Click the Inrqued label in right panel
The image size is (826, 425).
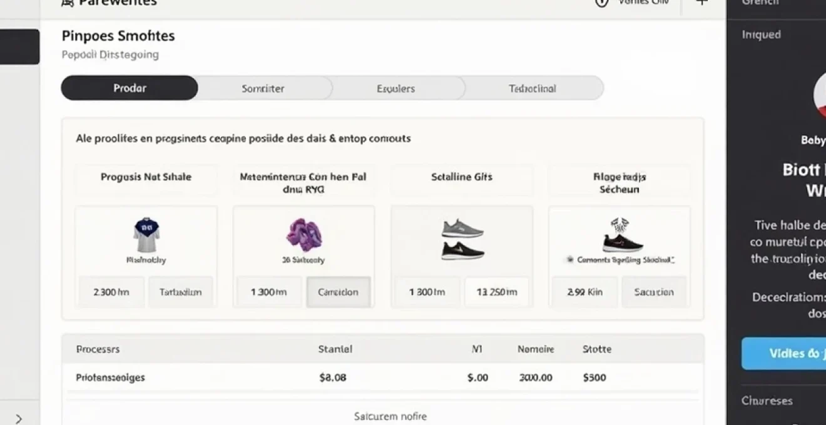click(762, 34)
